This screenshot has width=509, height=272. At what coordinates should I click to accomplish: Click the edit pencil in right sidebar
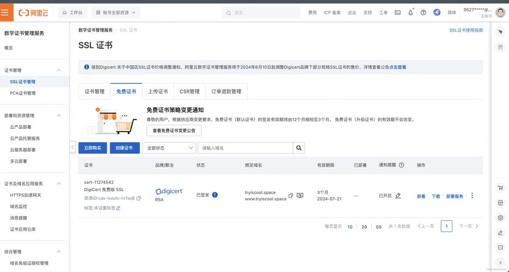pos(500,233)
